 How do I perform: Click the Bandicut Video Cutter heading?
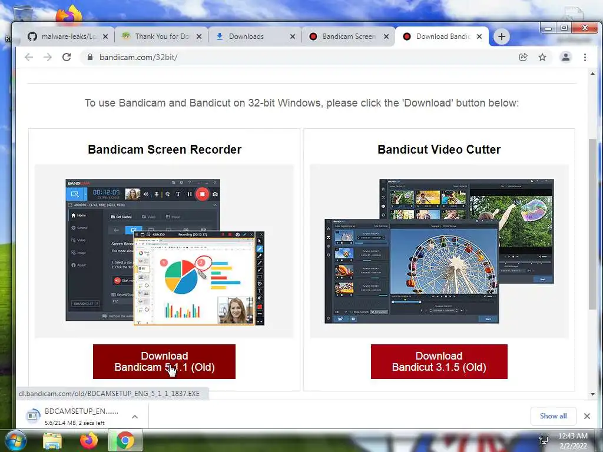point(439,149)
